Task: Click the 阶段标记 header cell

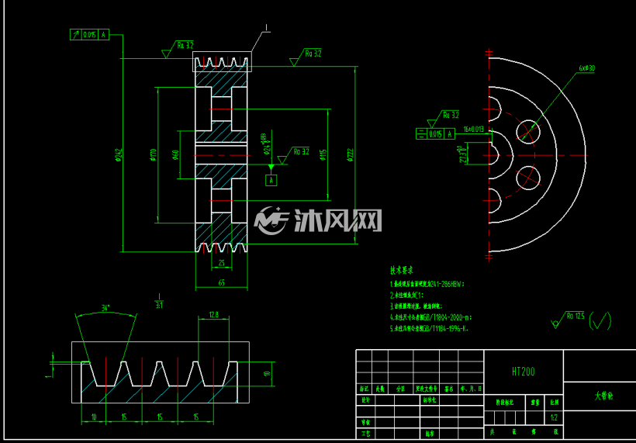Action: coord(505,403)
